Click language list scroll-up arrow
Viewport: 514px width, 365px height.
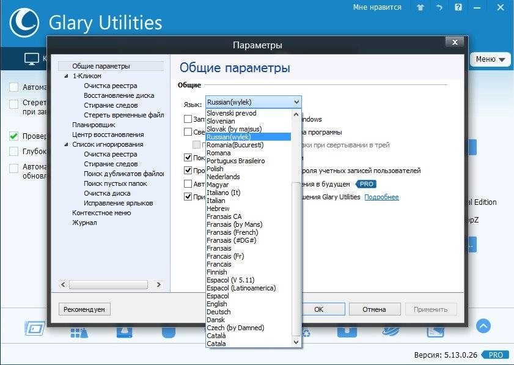pos(296,114)
